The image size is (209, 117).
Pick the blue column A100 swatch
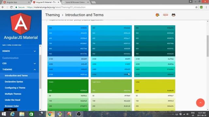pyautogui.click(x=68, y=59)
